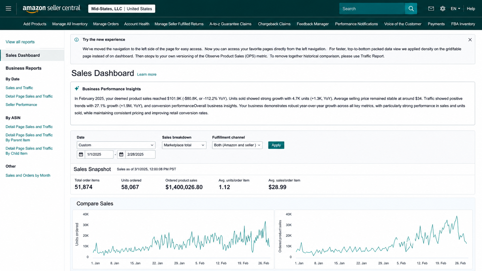Image resolution: width=482 pixels, height=271 pixels.
Task: Open Voice of the Customer
Action: coord(403,24)
